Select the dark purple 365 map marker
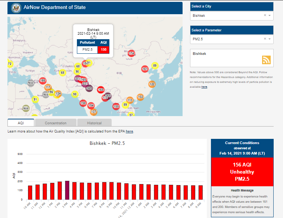283x218 pixels. click(89, 88)
